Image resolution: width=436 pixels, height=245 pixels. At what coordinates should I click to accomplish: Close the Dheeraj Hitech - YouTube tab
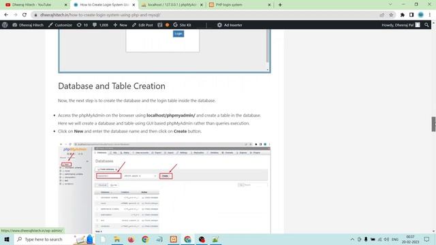(x=66, y=5)
